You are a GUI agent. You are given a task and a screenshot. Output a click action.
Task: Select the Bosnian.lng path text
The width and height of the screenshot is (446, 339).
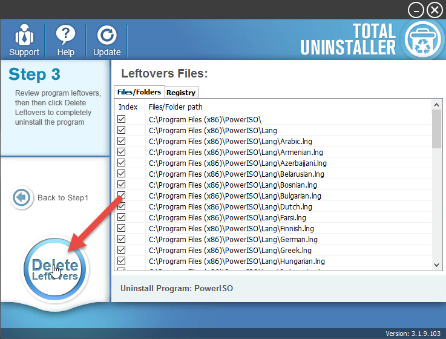pos(232,185)
